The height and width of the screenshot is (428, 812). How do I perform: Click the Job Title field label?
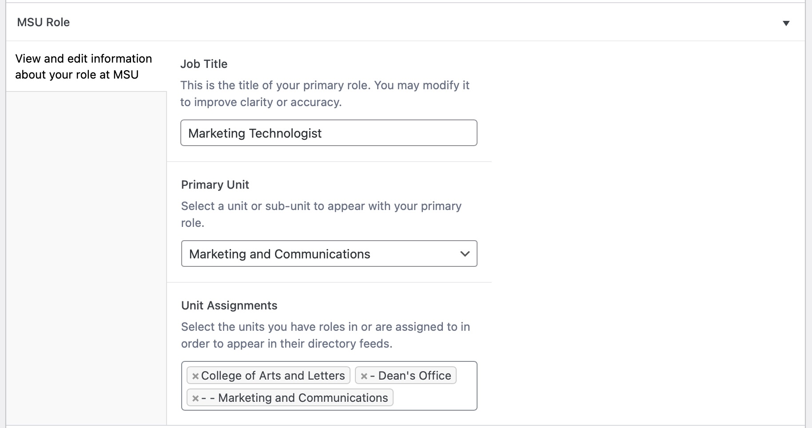[x=204, y=64]
